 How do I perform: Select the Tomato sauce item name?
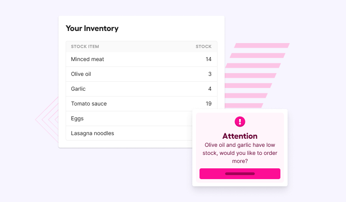[x=89, y=104]
